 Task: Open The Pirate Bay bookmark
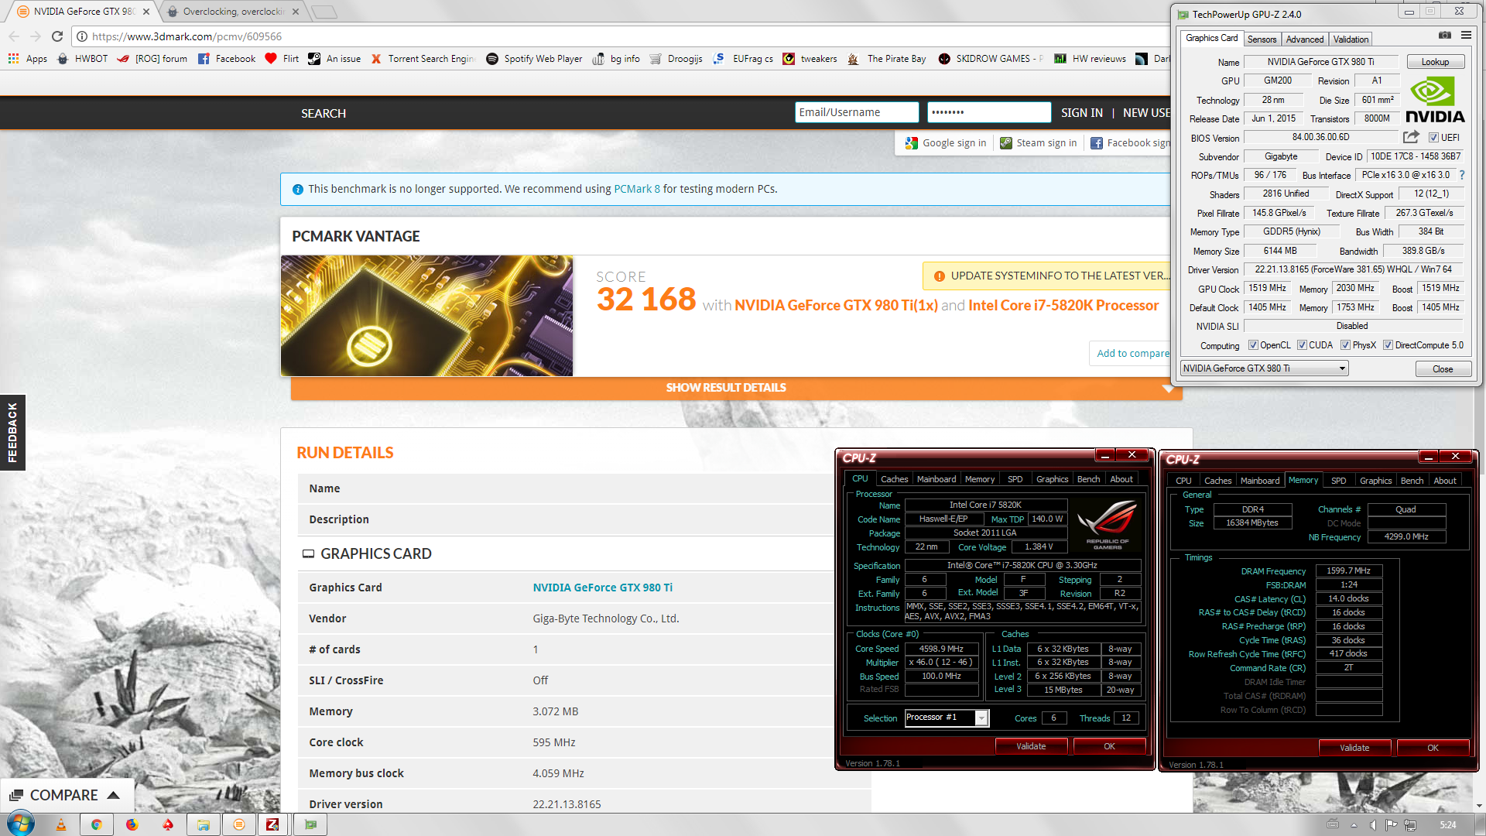(887, 59)
